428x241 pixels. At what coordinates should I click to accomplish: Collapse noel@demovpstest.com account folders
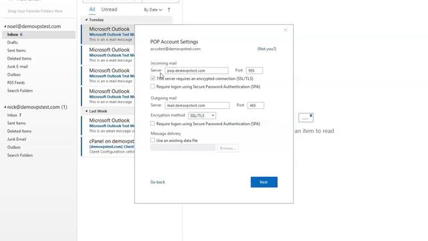tap(5, 27)
